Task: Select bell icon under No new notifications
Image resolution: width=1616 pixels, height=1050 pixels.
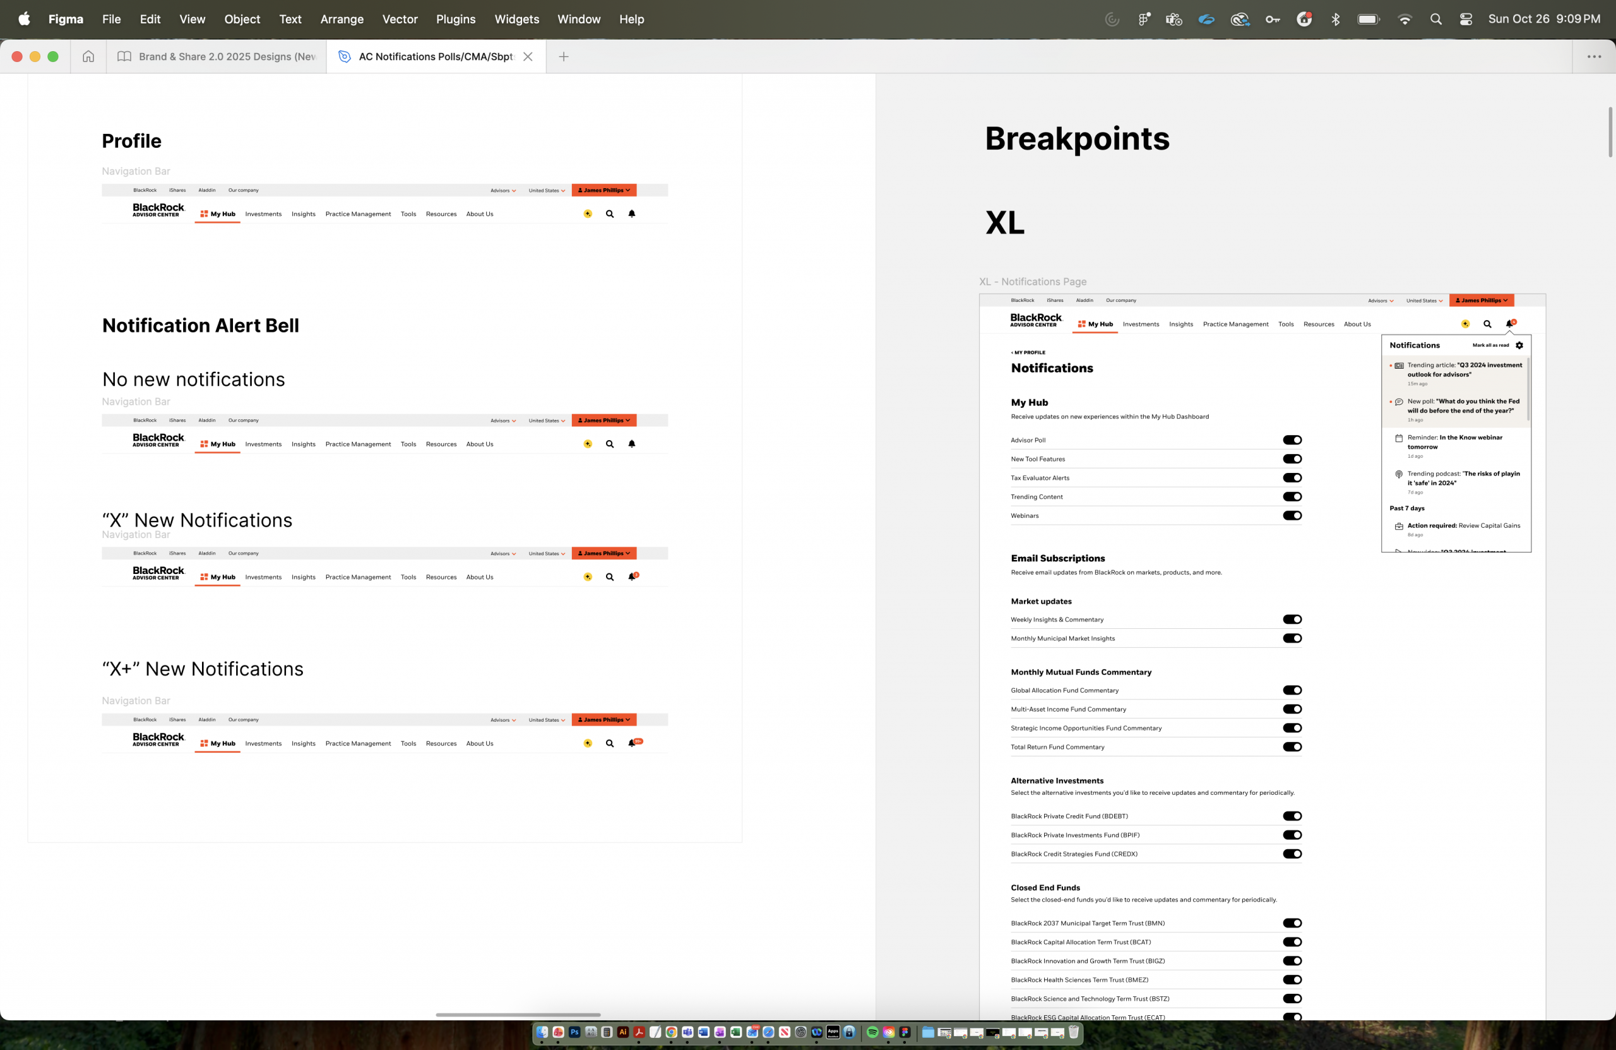Action: click(631, 443)
